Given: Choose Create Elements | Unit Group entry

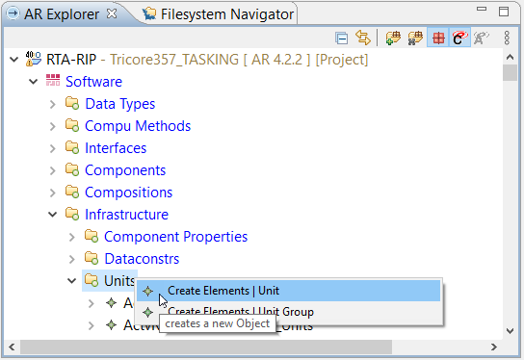Looking at the screenshot, I should [x=288, y=312].
